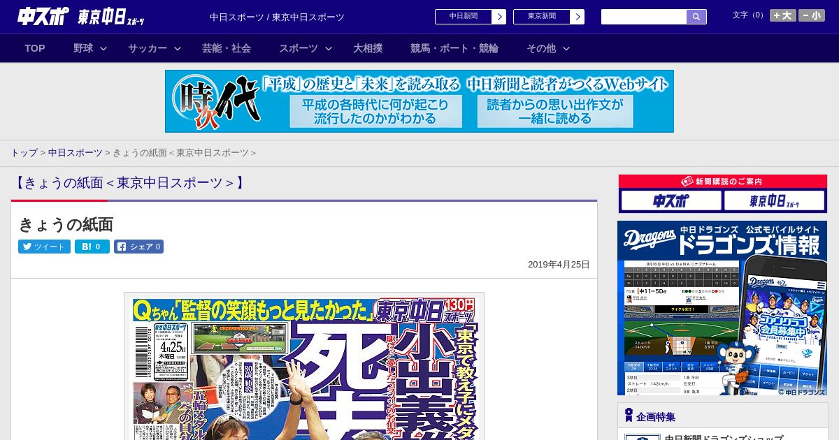The image size is (839, 440).
Task: Open the 芸能・社会 menu item
Action: pos(227,48)
